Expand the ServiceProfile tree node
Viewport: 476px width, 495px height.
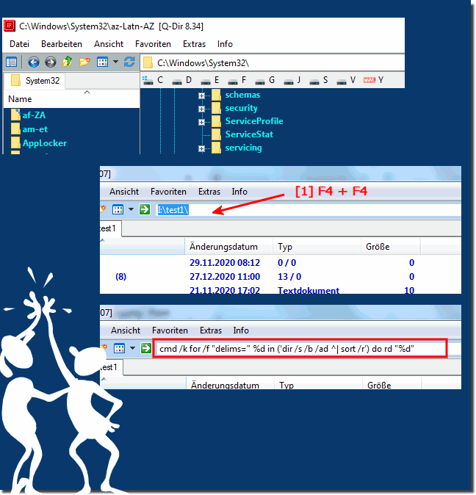tap(201, 122)
